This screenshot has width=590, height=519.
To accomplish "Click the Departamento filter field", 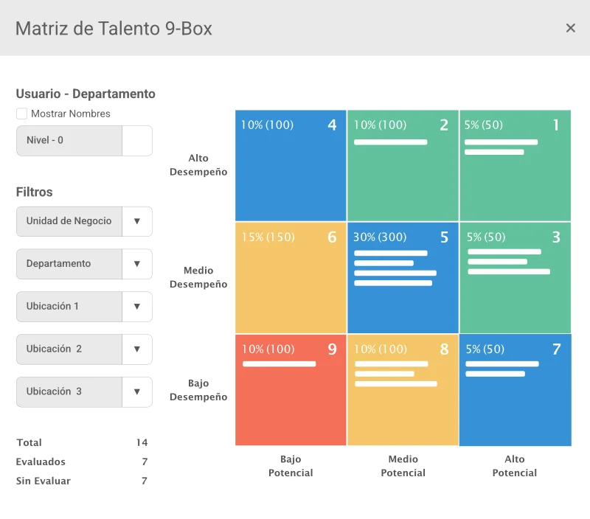I will click(69, 264).
